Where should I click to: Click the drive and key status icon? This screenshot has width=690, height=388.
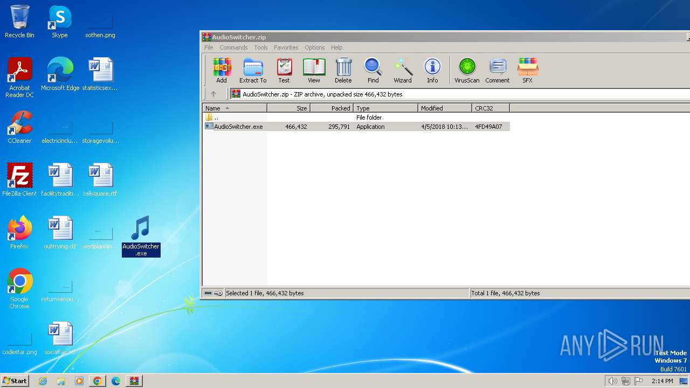coord(213,293)
